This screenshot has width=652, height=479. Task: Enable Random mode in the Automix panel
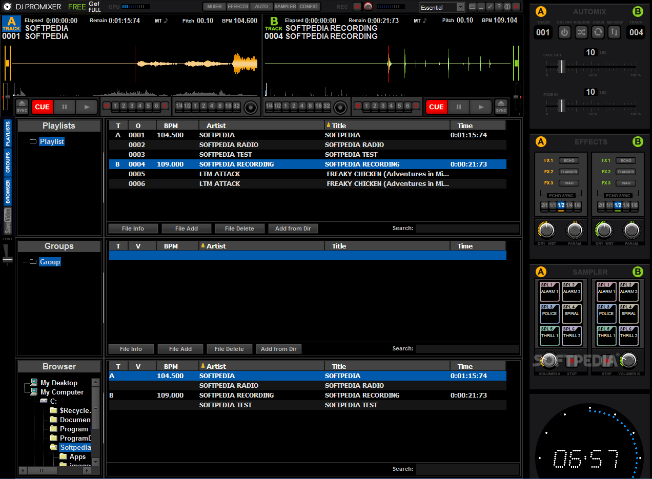581,32
